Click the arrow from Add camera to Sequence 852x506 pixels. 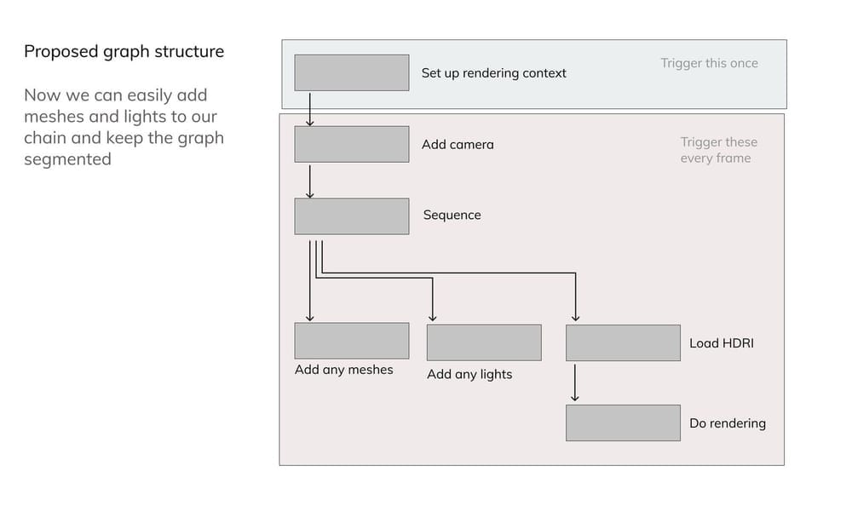[309, 181]
